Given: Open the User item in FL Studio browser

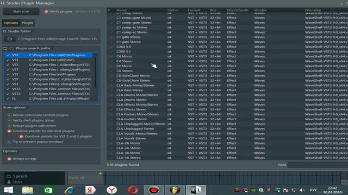Looking at the screenshot, I should [x=15, y=182].
